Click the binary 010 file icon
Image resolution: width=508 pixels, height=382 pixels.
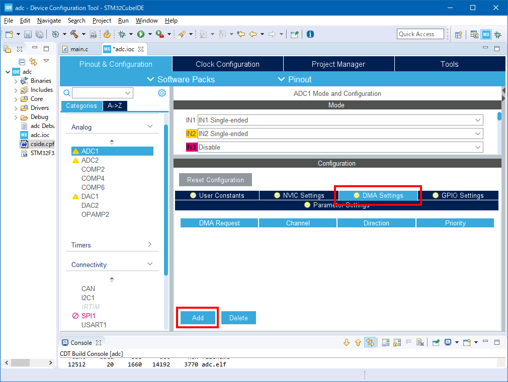pyautogui.click(x=94, y=34)
